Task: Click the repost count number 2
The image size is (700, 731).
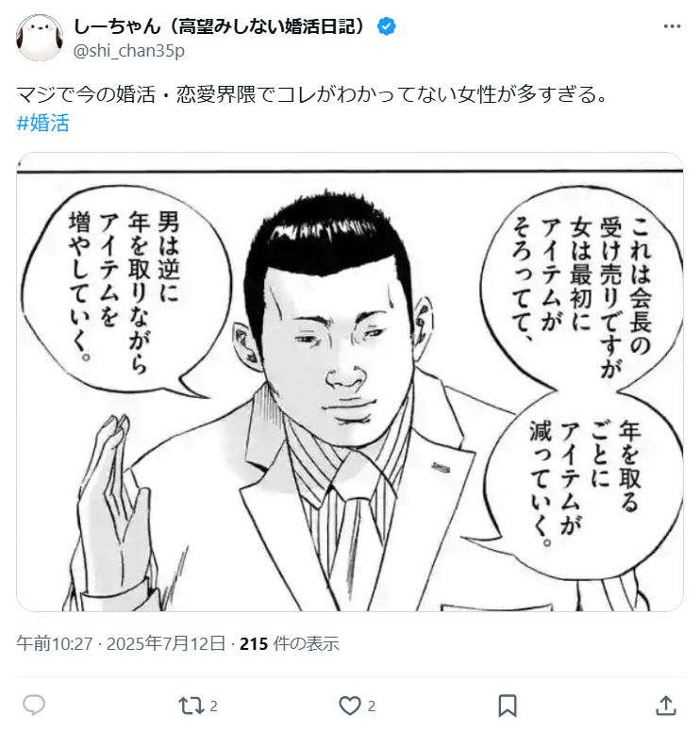Action: pos(213,706)
